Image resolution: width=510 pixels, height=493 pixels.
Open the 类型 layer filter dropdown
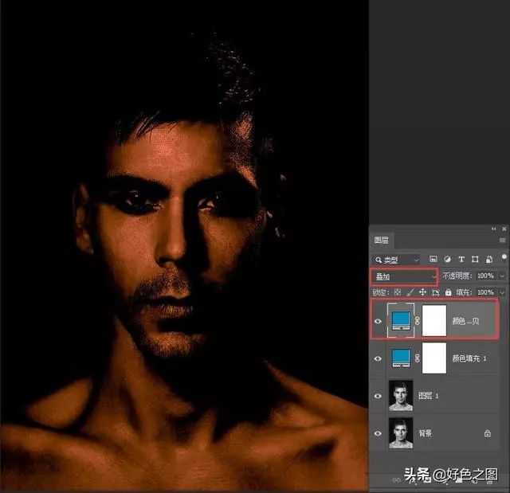[x=396, y=260]
